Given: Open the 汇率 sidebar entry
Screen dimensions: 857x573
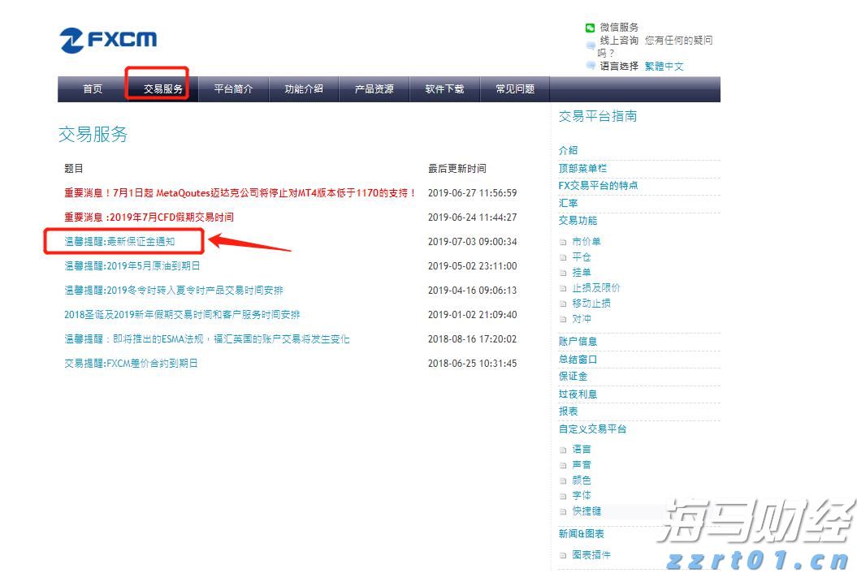Looking at the screenshot, I should coord(568,203).
